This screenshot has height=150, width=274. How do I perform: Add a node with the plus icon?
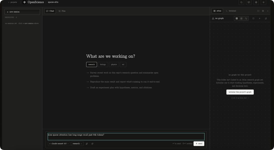click(x=260, y=18)
